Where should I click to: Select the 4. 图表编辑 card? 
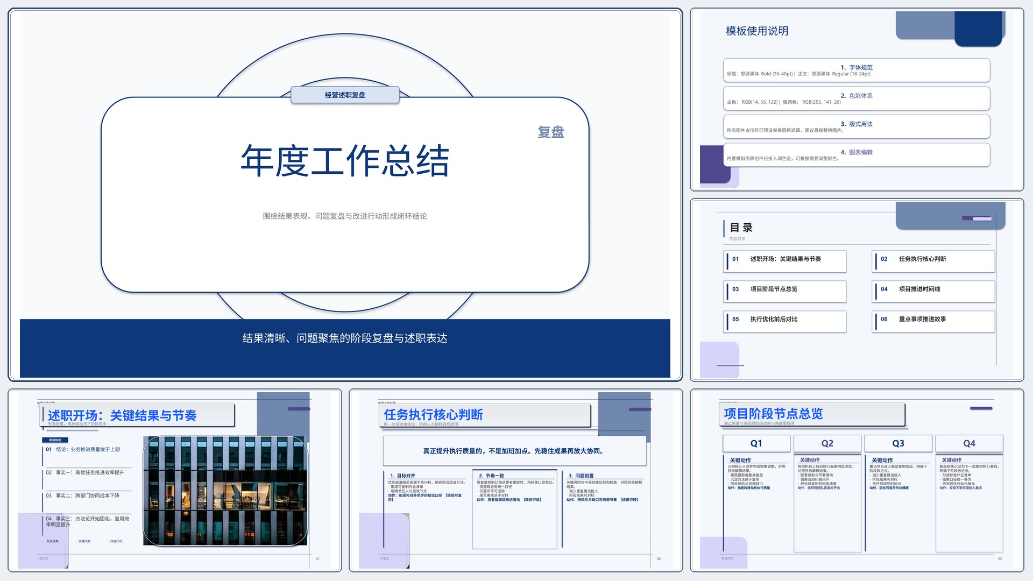(x=857, y=155)
